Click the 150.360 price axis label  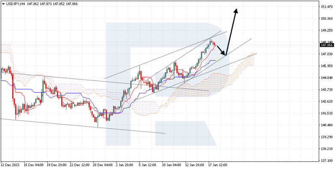coord(327,18)
